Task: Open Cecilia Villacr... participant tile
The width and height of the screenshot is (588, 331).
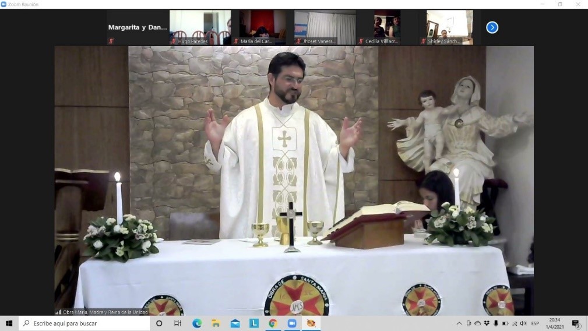Action: 387,27
